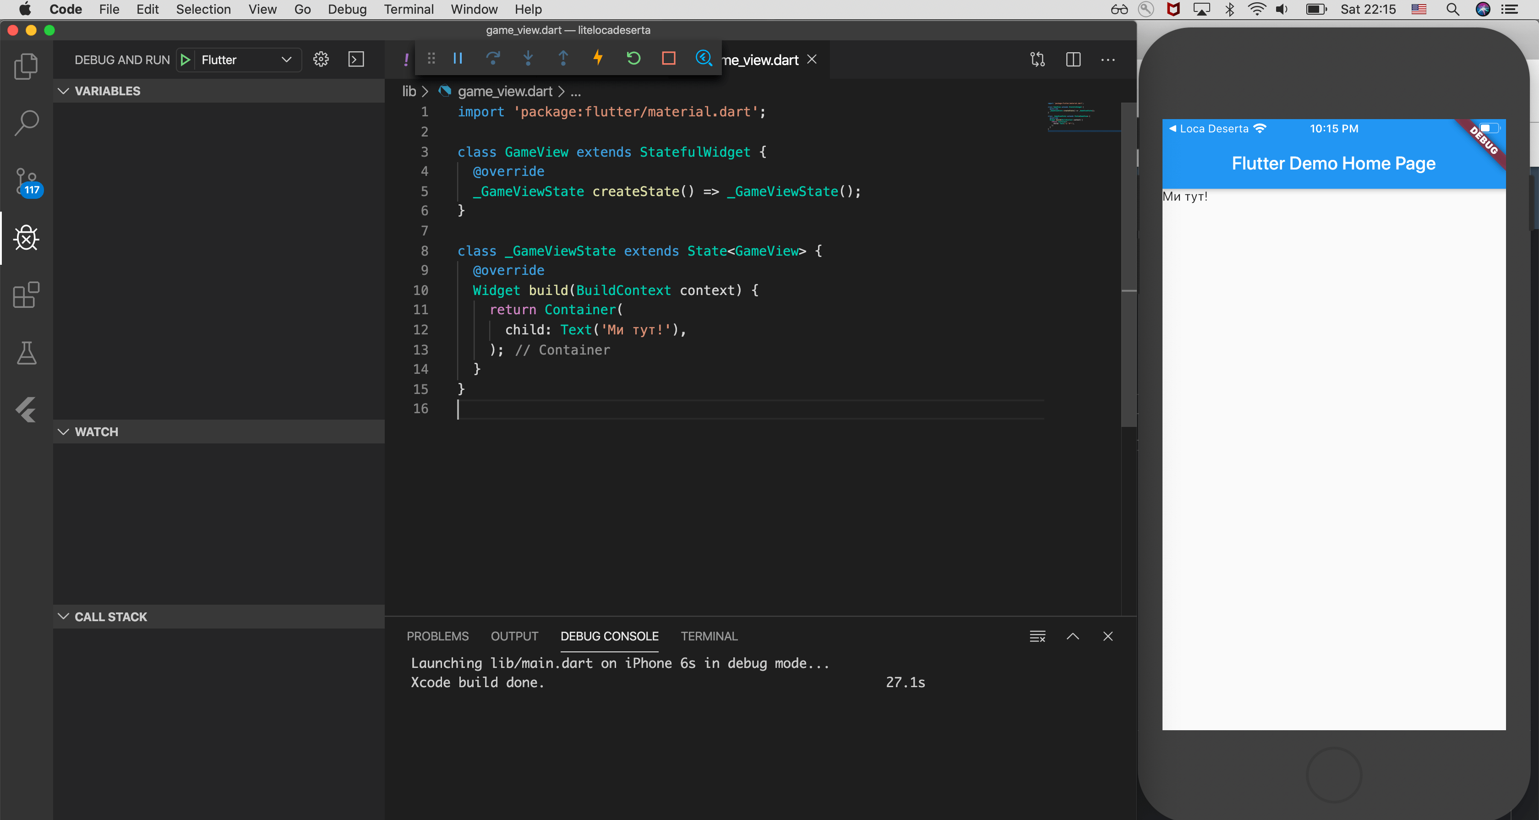Open the Debug menu
This screenshot has width=1539, height=820.
(347, 10)
